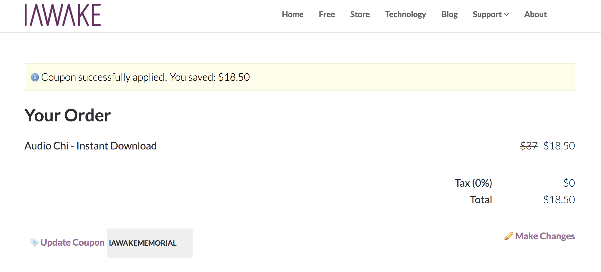The image size is (601, 272).
Task: Click the struck-through $37 original price
Action: point(529,146)
